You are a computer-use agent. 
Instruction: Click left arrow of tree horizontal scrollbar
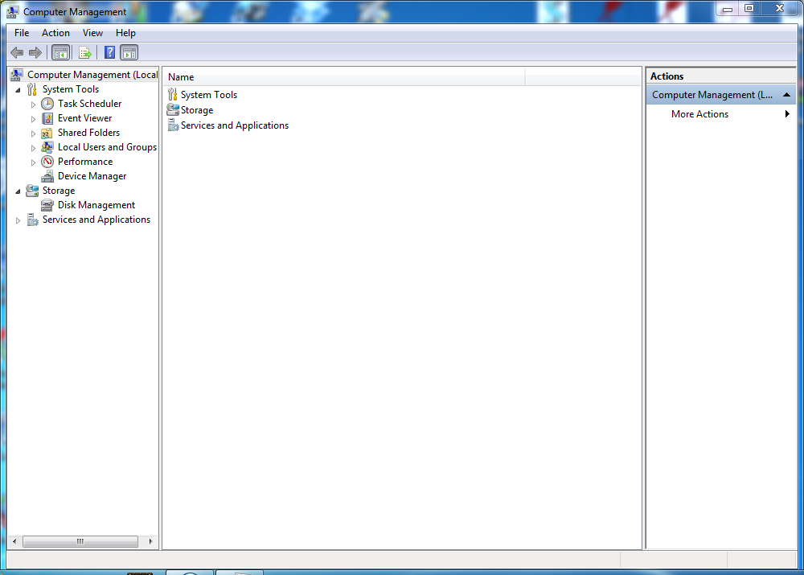point(14,541)
